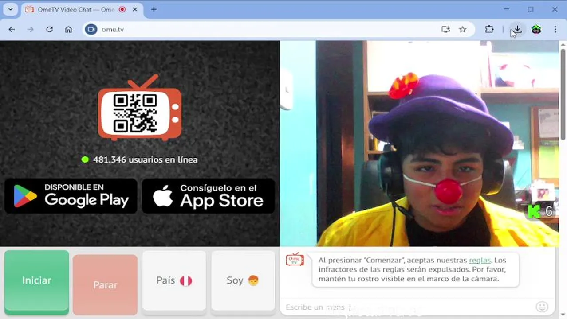Stop the chat with the Parar button

[105, 285]
